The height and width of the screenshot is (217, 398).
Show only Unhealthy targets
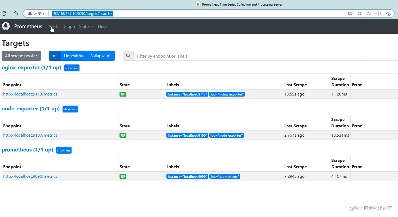pyautogui.click(x=73, y=56)
